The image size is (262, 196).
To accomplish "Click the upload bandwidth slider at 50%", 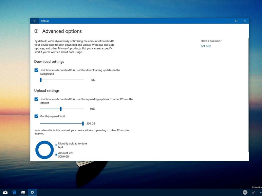I will pos(61,109).
